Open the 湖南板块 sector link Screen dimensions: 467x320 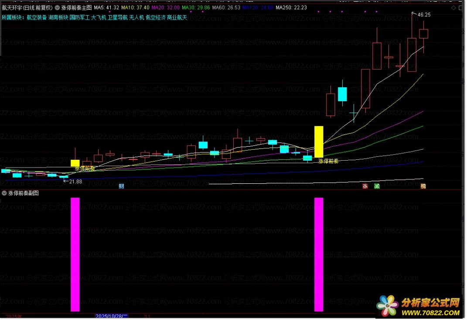[x=58, y=17]
